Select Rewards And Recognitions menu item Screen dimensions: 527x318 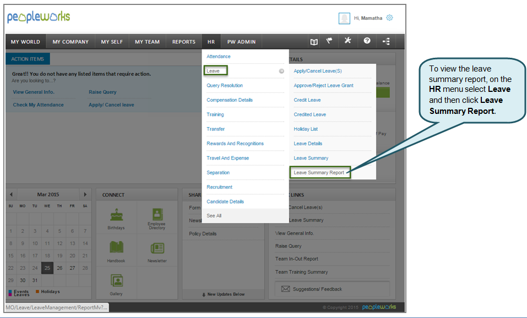point(235,144)
